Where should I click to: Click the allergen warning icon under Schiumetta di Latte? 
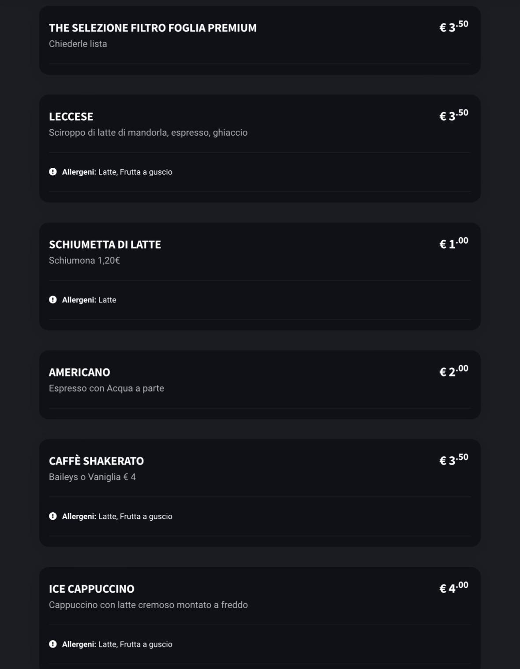53,300
